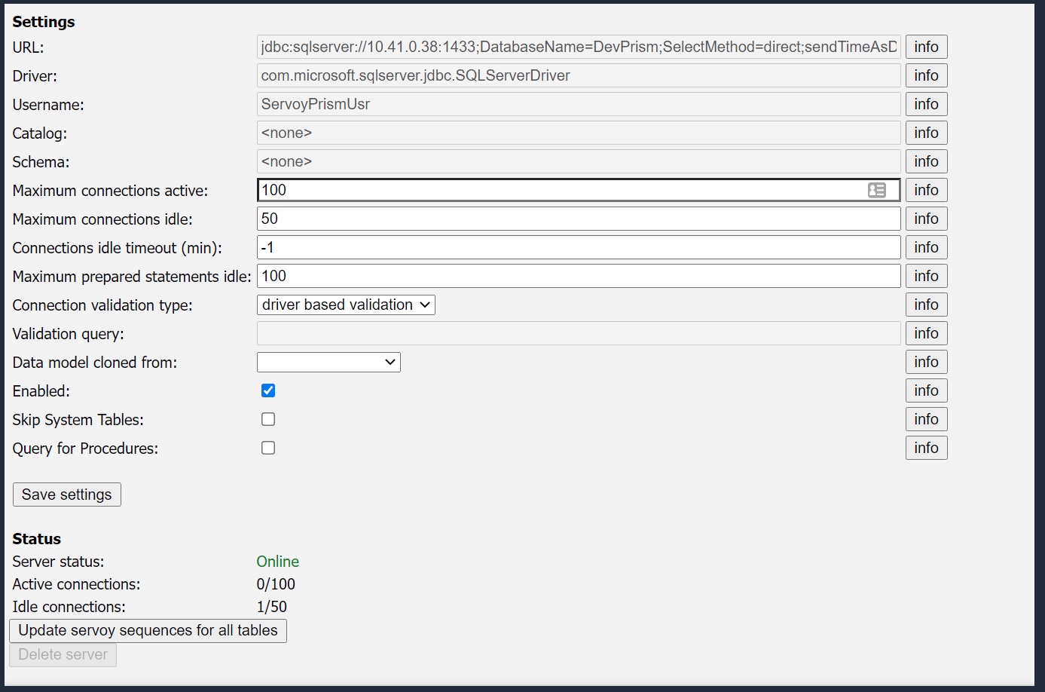Click the autofill contact card icon in Maximum connections active
This screenshot has width=1045, height=692.
876,190
